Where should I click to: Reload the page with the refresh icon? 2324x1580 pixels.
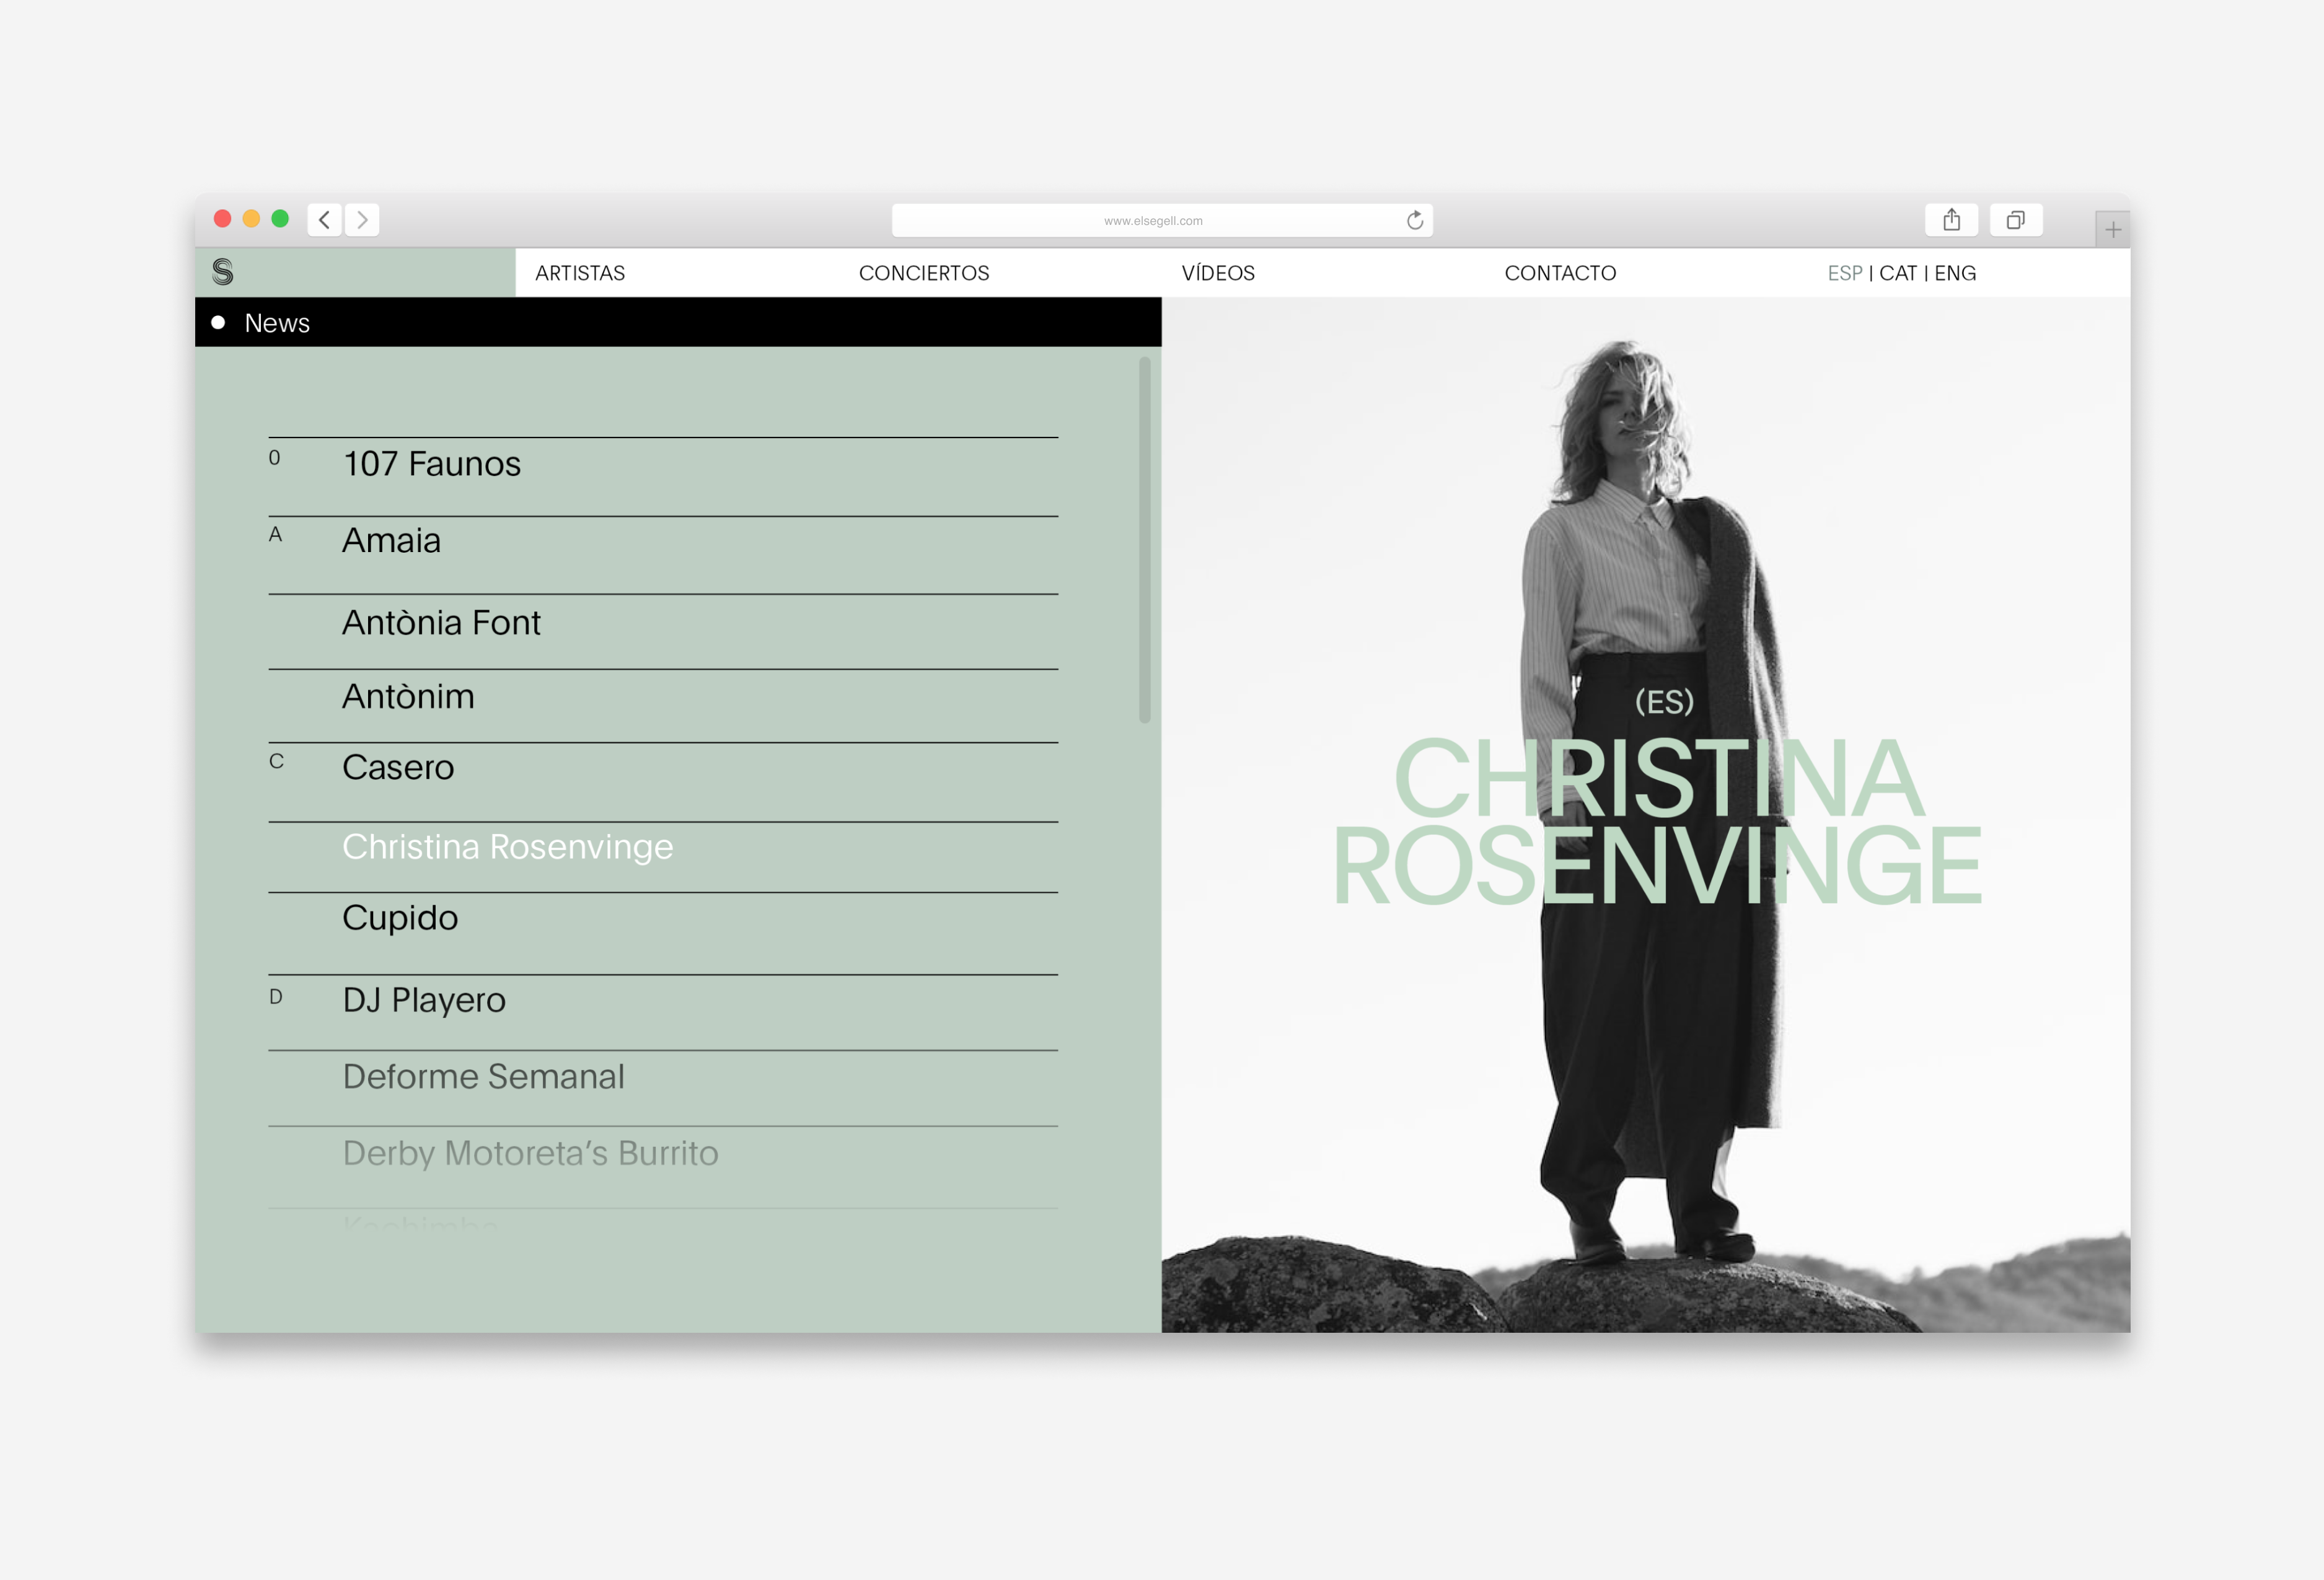coord(1414,220)
